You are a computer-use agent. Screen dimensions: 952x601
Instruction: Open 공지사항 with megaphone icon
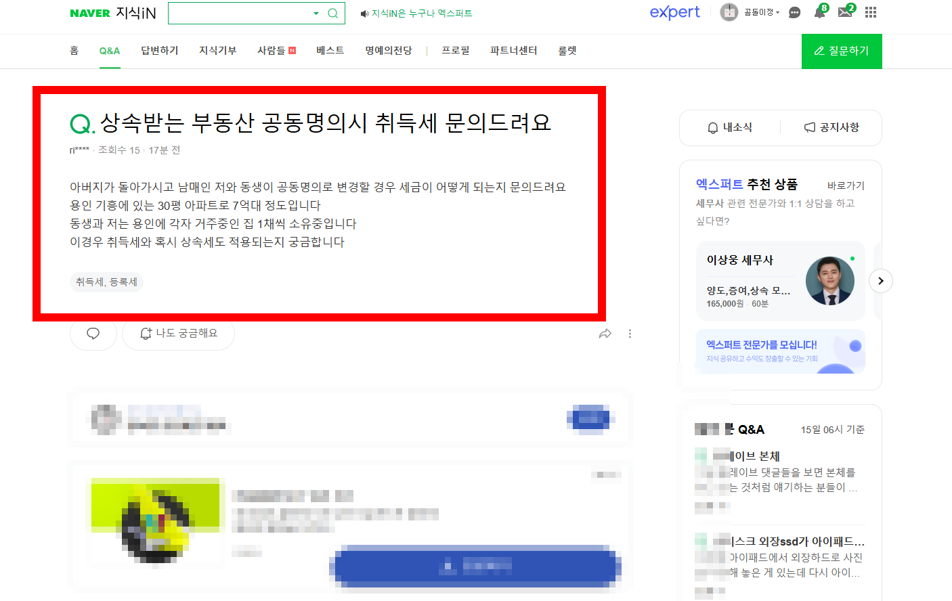[x=831, y=127]
